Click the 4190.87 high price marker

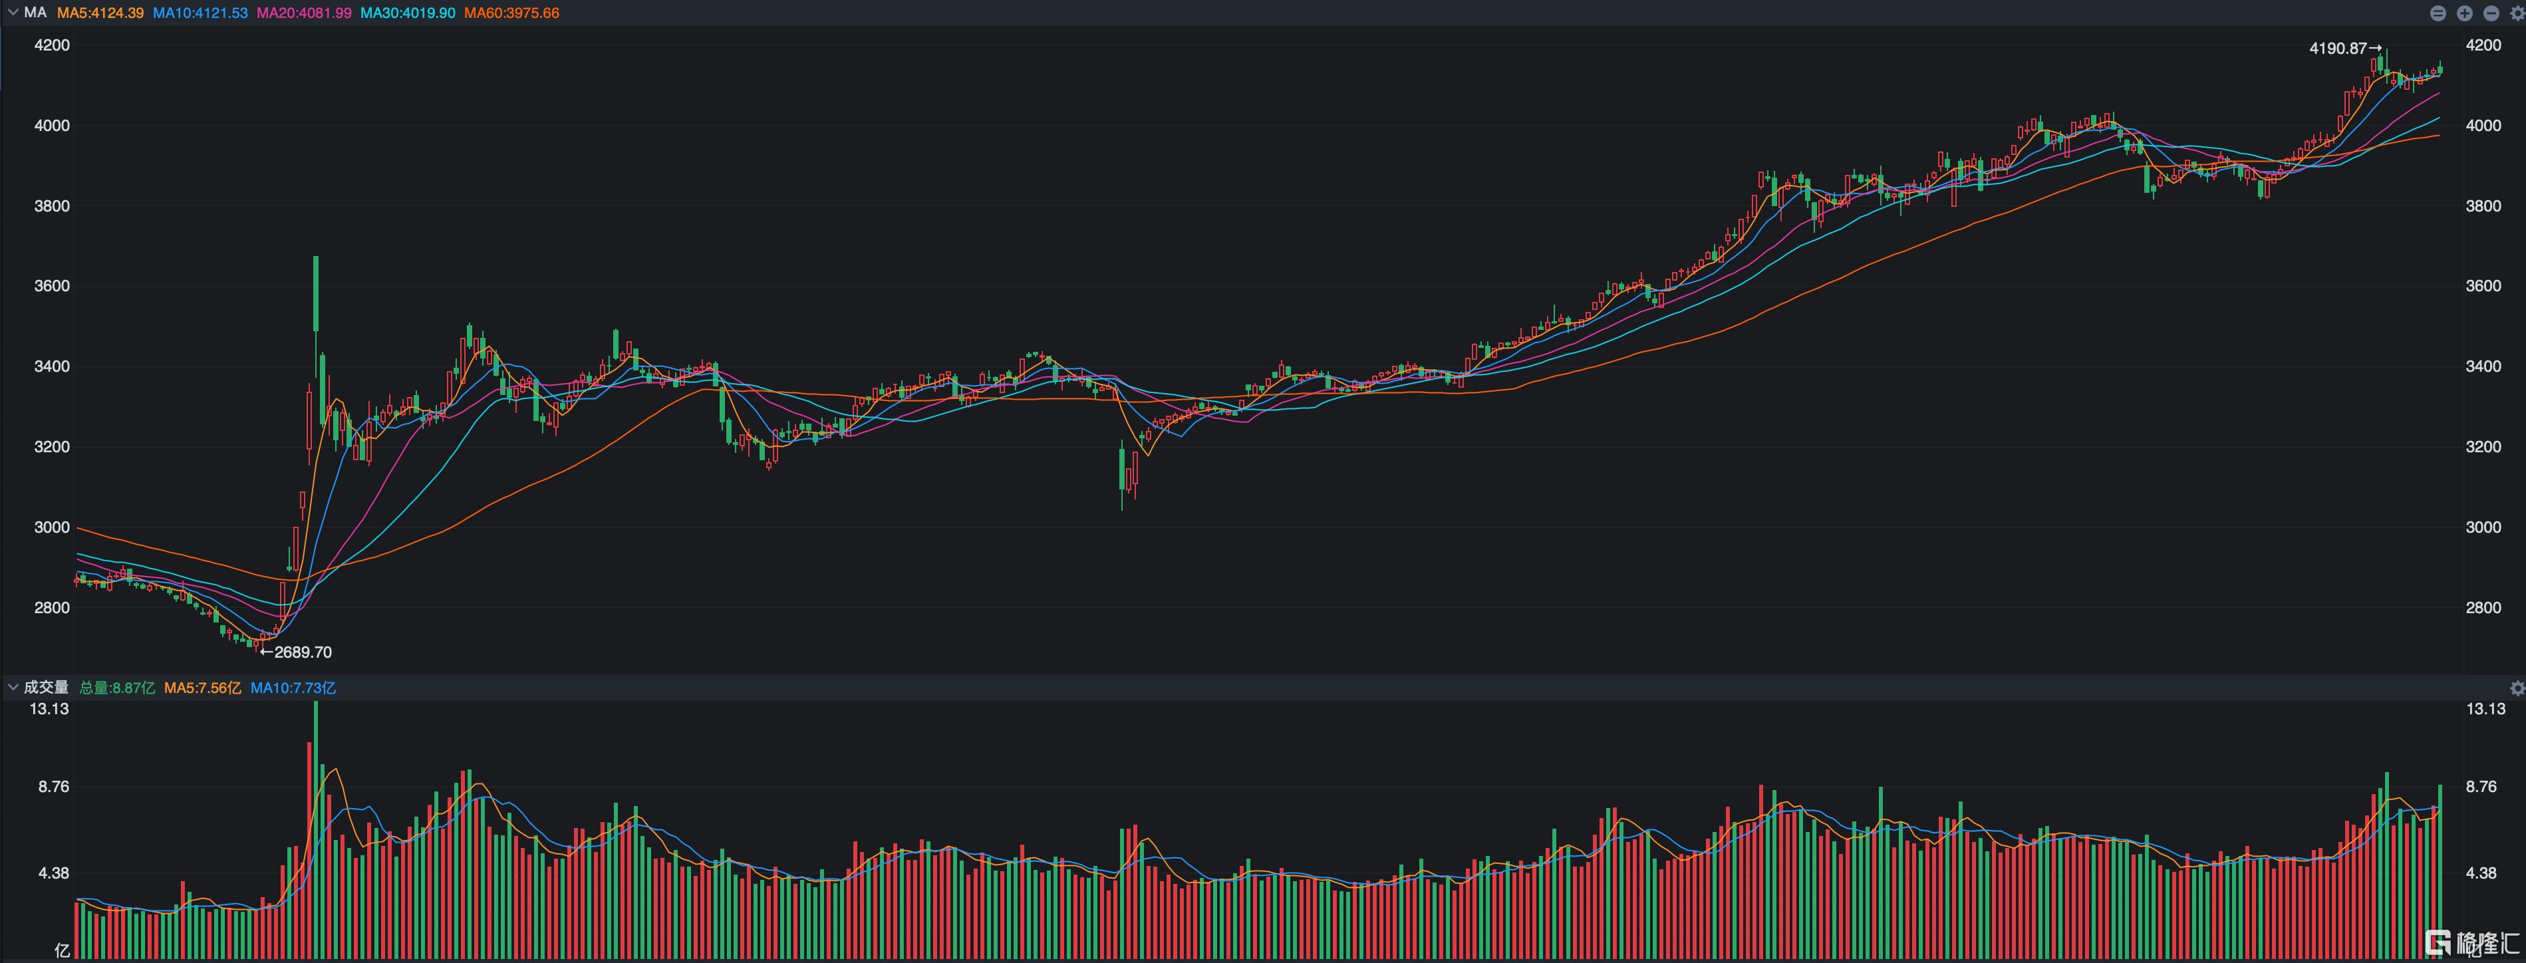(2344, 48)
